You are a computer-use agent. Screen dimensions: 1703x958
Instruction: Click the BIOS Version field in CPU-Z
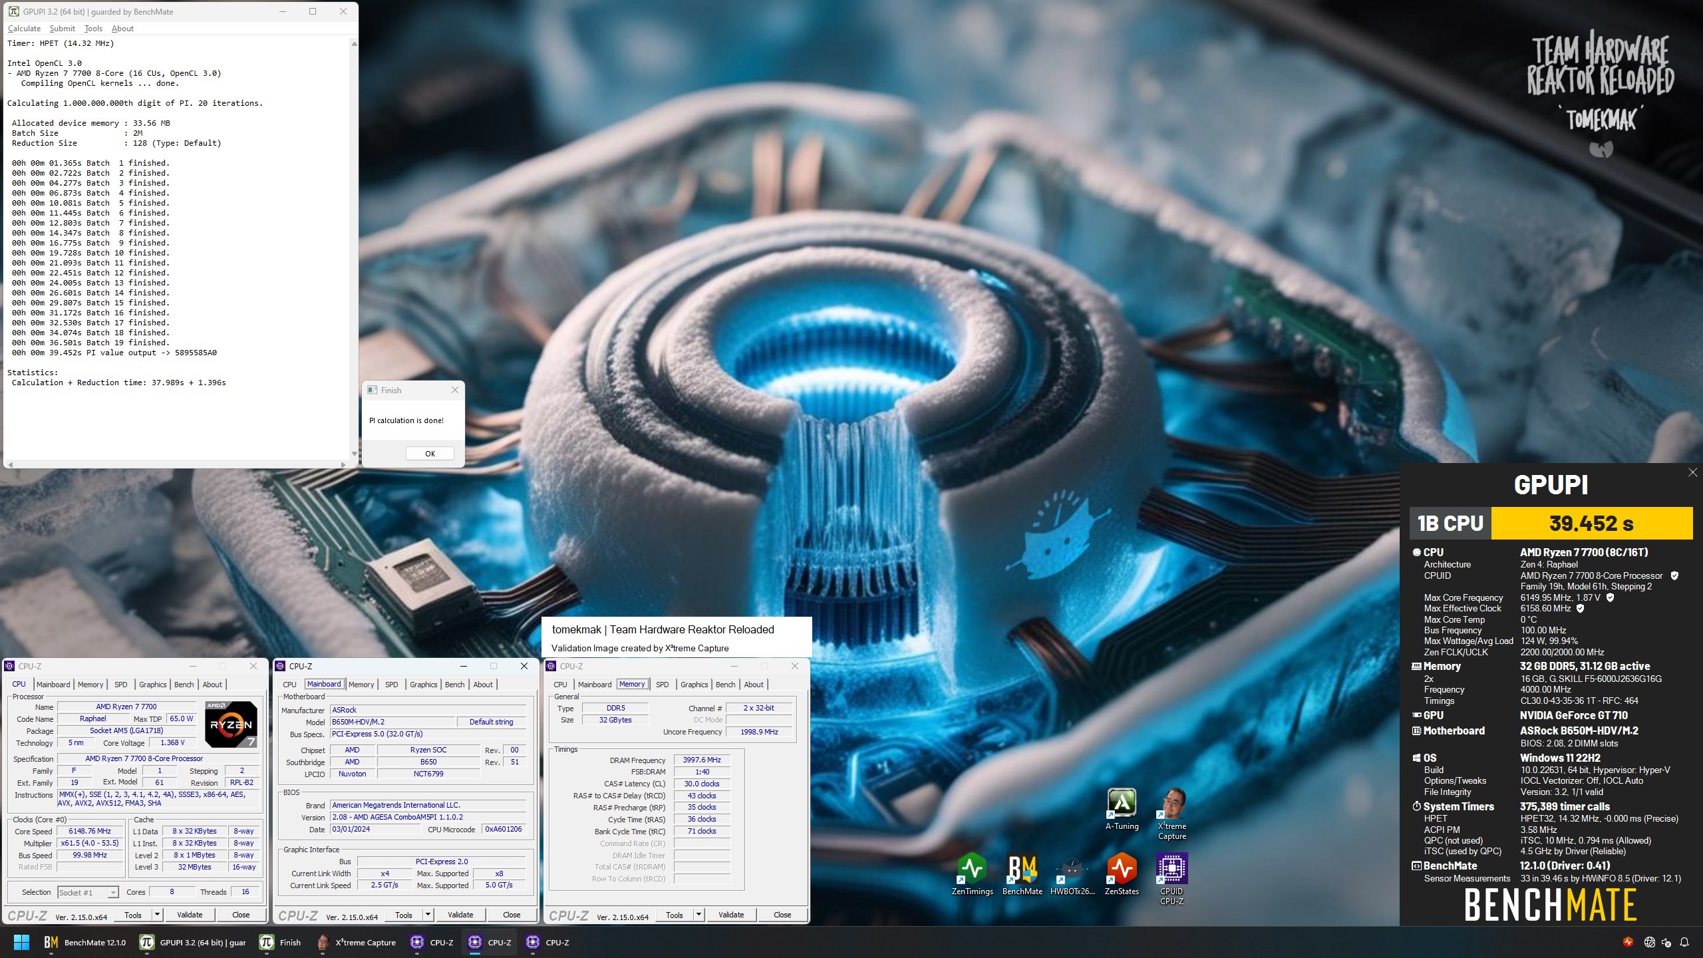click(x=428, y=817)
